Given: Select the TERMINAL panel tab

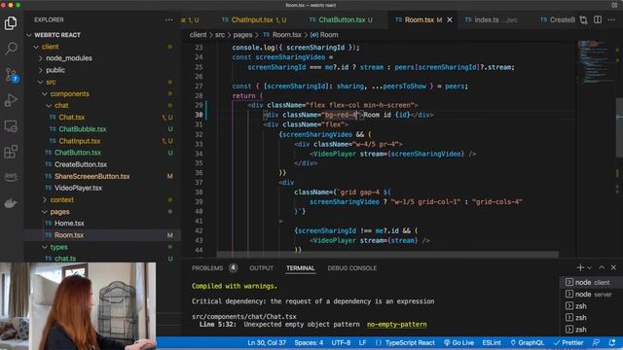Looking at the screenshot, I should click(301, 268).
